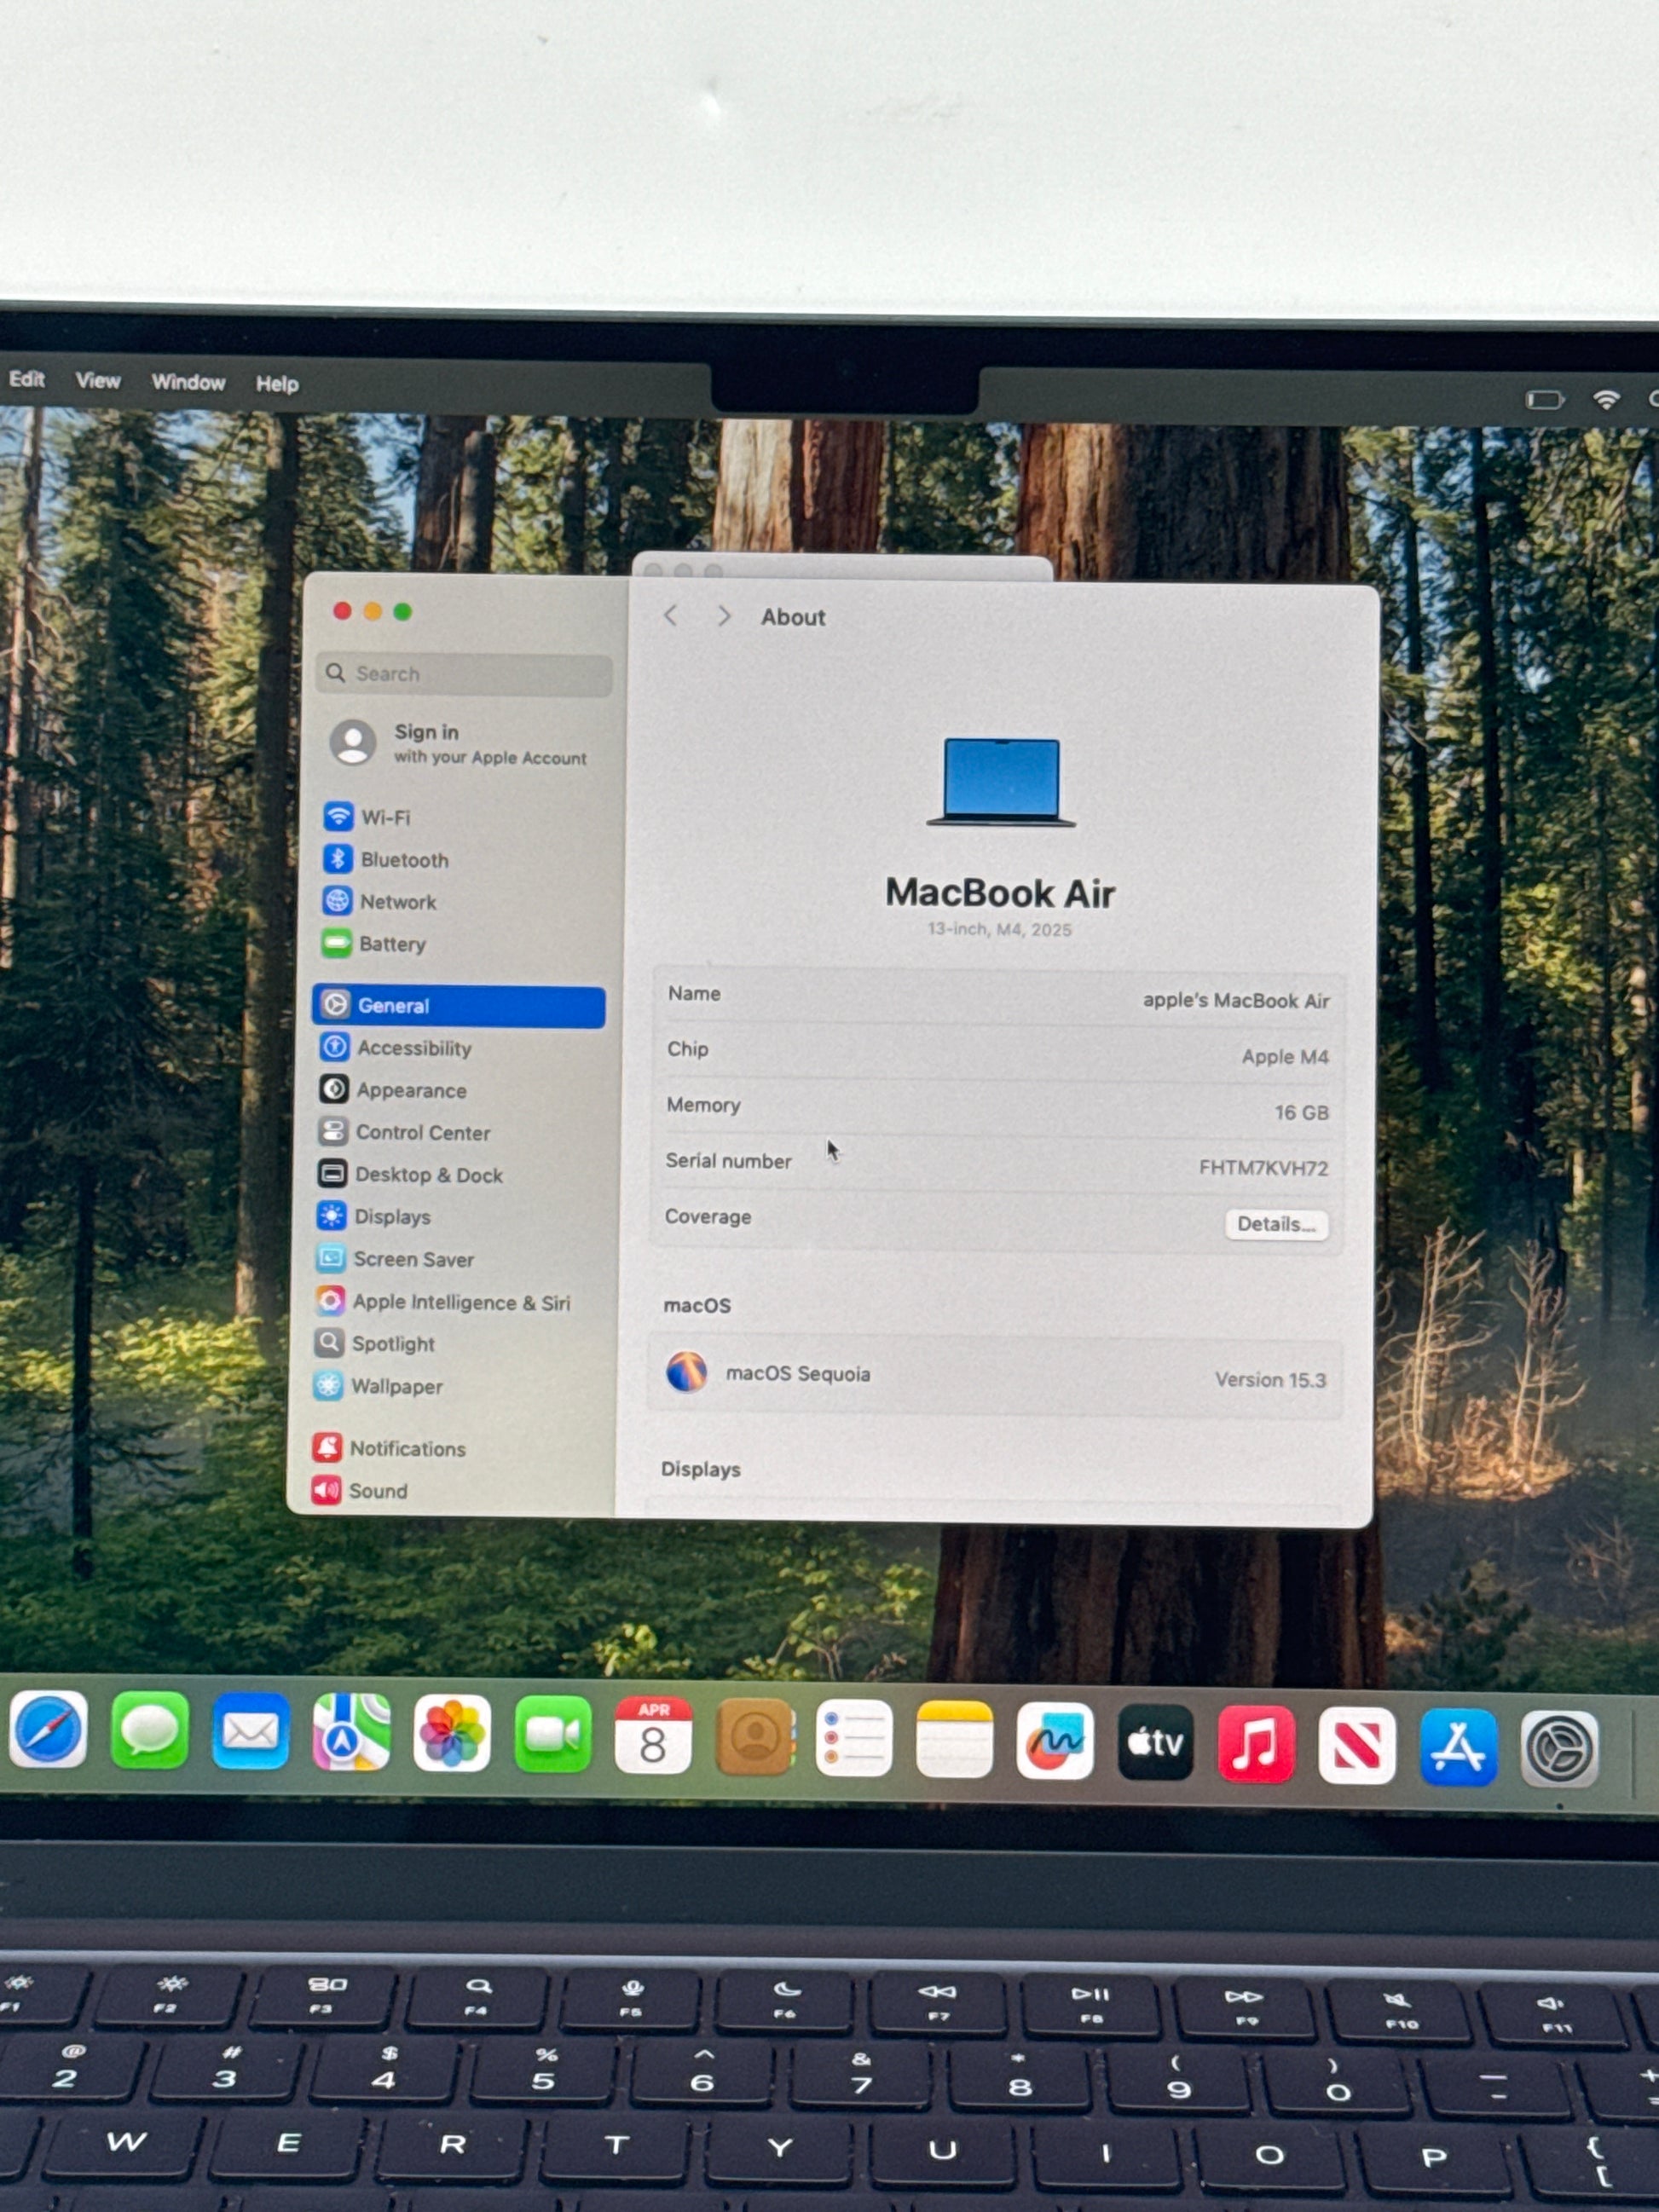
Task: Go forward with right chevron
Action: tap(724, 616)
